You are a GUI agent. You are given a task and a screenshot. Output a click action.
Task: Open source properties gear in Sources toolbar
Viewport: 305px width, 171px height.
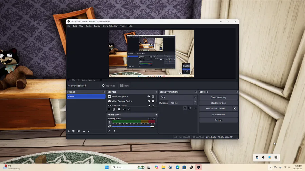(x=119, y=109)
